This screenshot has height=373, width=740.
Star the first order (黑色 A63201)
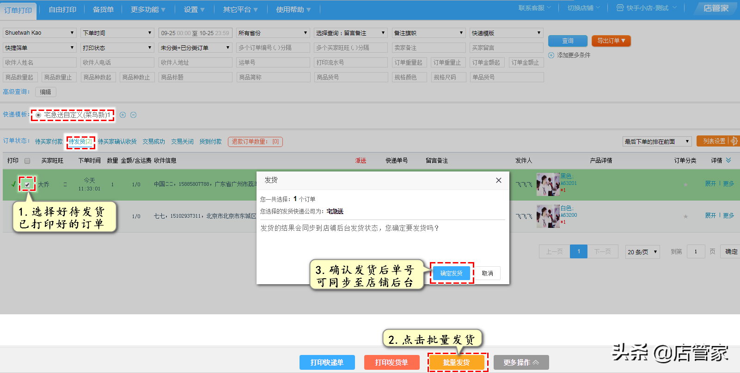[x=685, y=184]
